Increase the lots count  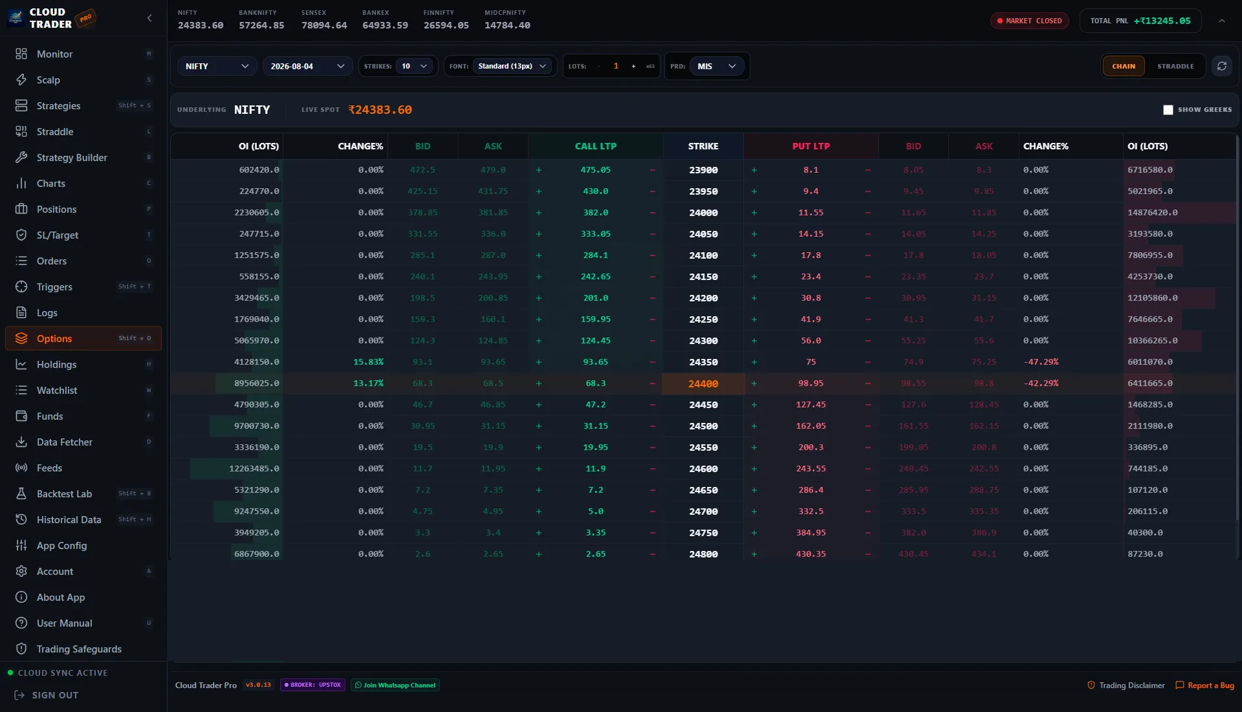633,66
